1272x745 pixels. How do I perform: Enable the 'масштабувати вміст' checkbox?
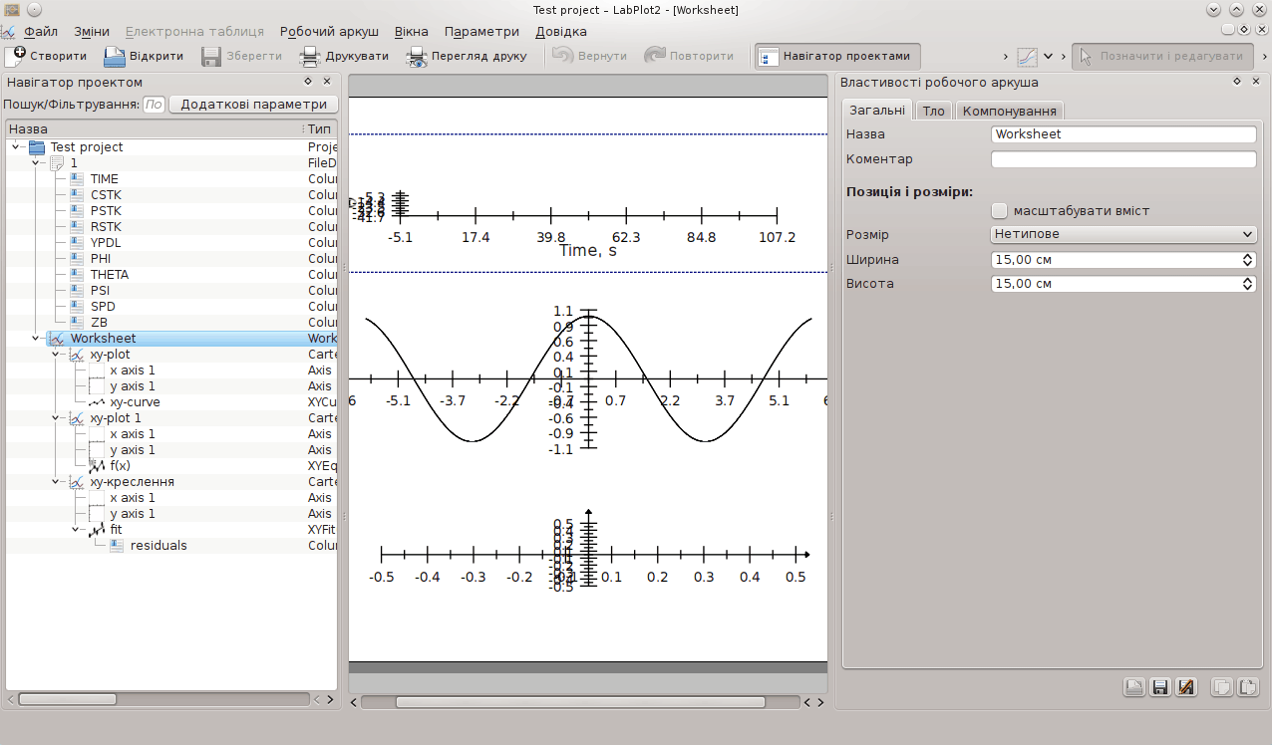coord(1000,210)
